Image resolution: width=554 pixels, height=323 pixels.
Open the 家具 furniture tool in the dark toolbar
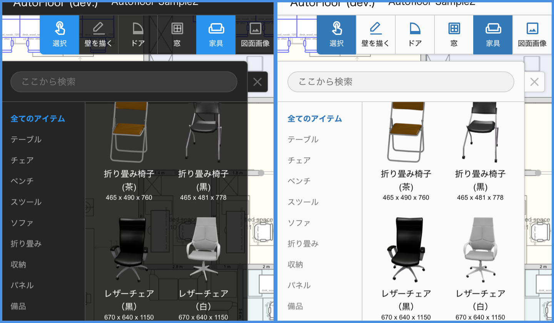[216, 35]
